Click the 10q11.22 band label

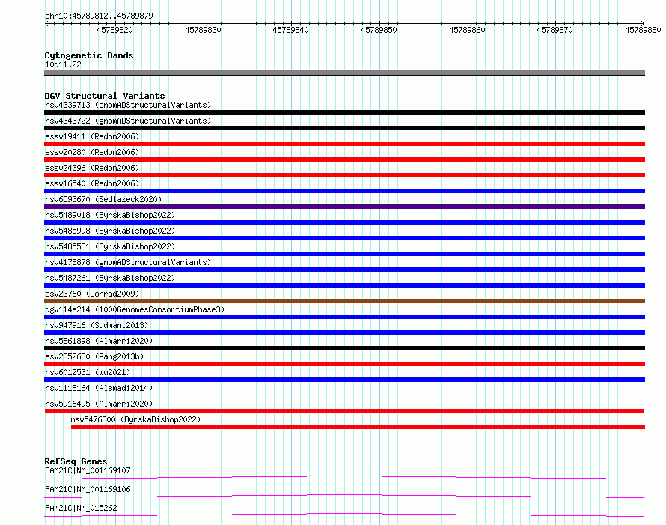pyautogui.click(x=63, y=64)
